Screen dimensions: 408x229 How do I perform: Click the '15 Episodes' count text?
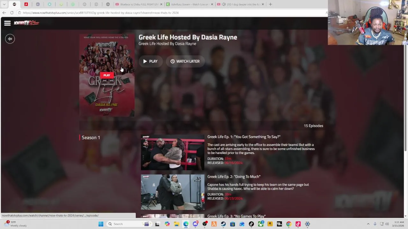(x=313, y=126)
